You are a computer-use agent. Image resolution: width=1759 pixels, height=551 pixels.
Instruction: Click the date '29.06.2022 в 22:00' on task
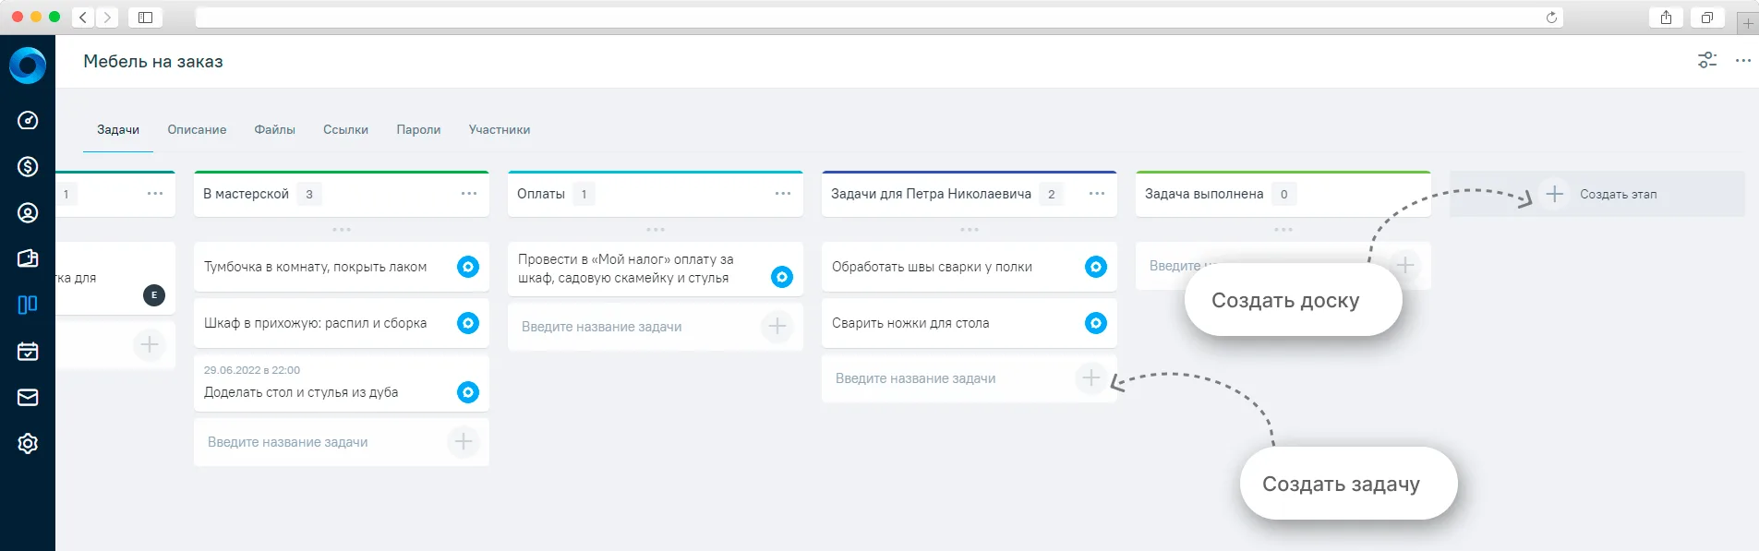tap(252, 370)
